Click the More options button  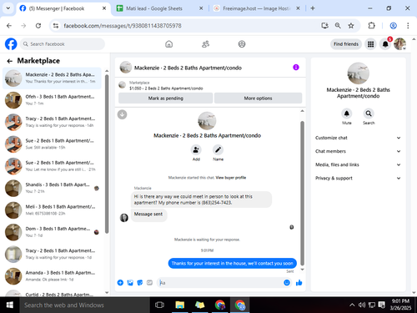(258, 98)
